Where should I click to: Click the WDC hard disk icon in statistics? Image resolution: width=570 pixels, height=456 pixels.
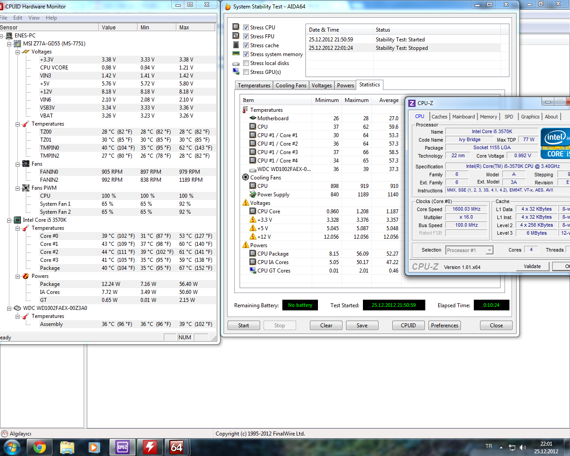pyautogui.click(x=253, y=169)
